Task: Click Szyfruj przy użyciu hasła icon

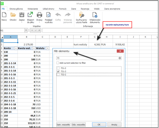Action: [x=82, y=15]
